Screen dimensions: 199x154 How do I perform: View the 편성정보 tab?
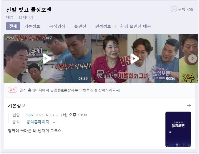pos(103,26)
